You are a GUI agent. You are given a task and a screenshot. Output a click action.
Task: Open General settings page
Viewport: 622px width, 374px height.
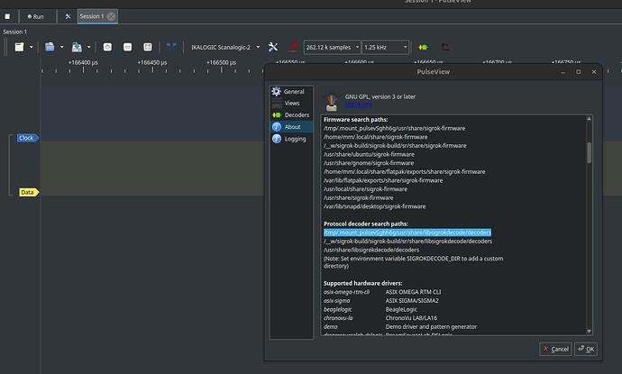click(x=291, y=92)
